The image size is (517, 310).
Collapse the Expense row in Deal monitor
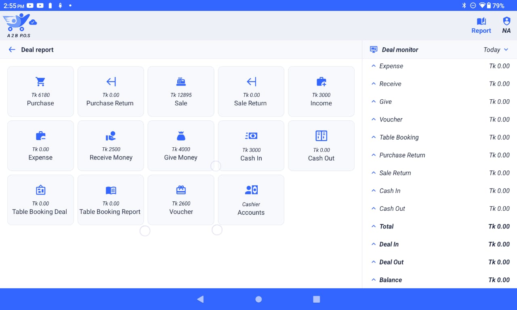(x=373, y=66)
